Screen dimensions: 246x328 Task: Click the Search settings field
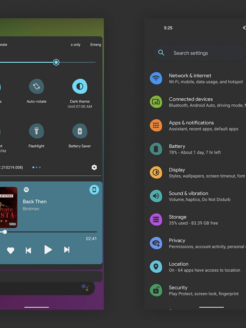point(199,53)
